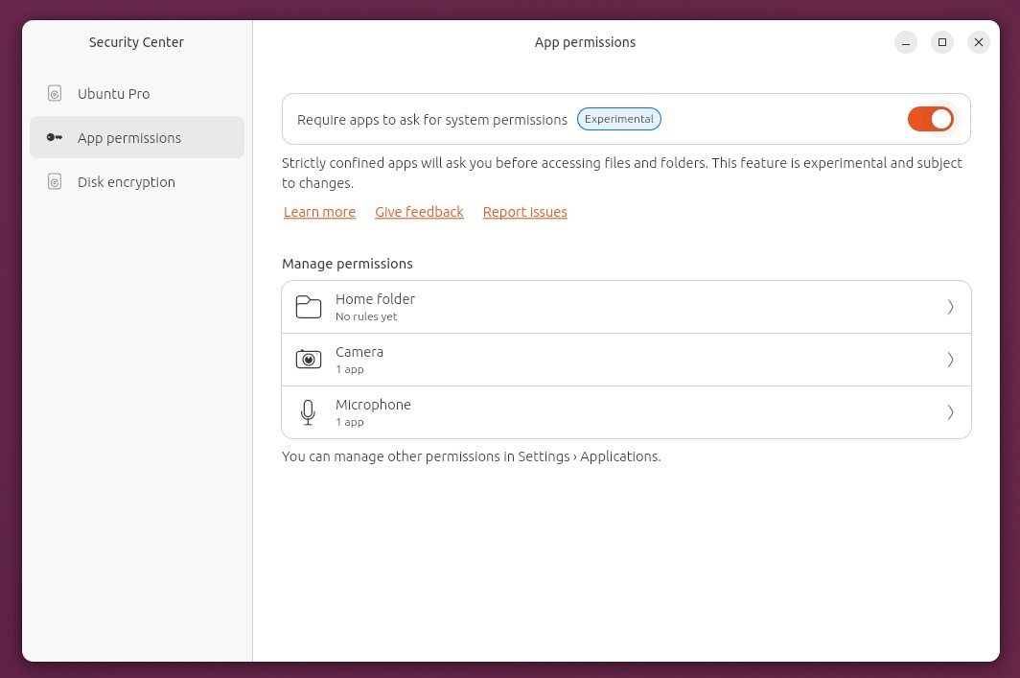Click the Home folder icon
The image size is (1020, 678).
[x=309, y=307]
